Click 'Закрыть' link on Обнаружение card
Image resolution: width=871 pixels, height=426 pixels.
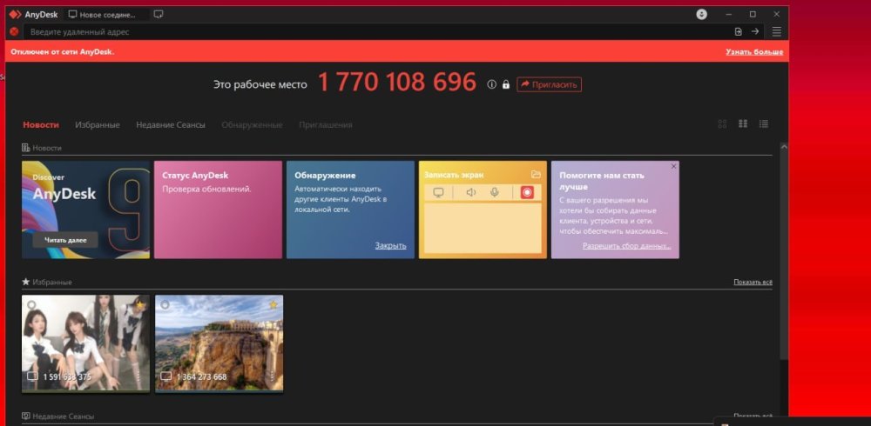[x=390, y=245]
